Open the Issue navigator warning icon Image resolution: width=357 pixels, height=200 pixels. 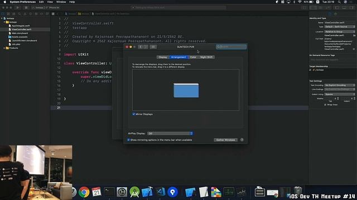[x=25, y=14]
